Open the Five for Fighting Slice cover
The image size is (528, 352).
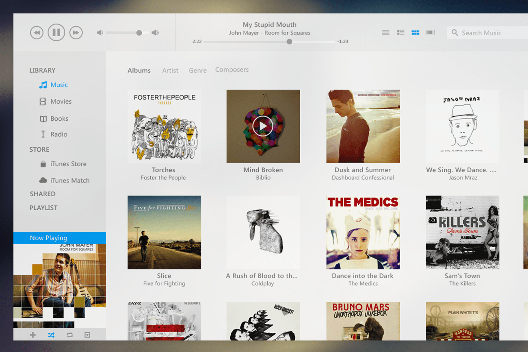164,232
